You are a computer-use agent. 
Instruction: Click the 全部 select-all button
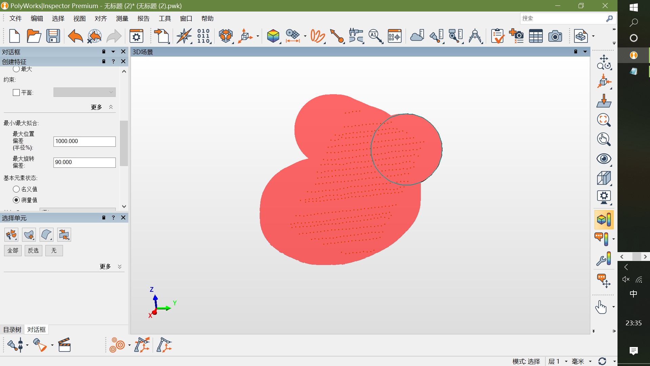click(13, 250)
